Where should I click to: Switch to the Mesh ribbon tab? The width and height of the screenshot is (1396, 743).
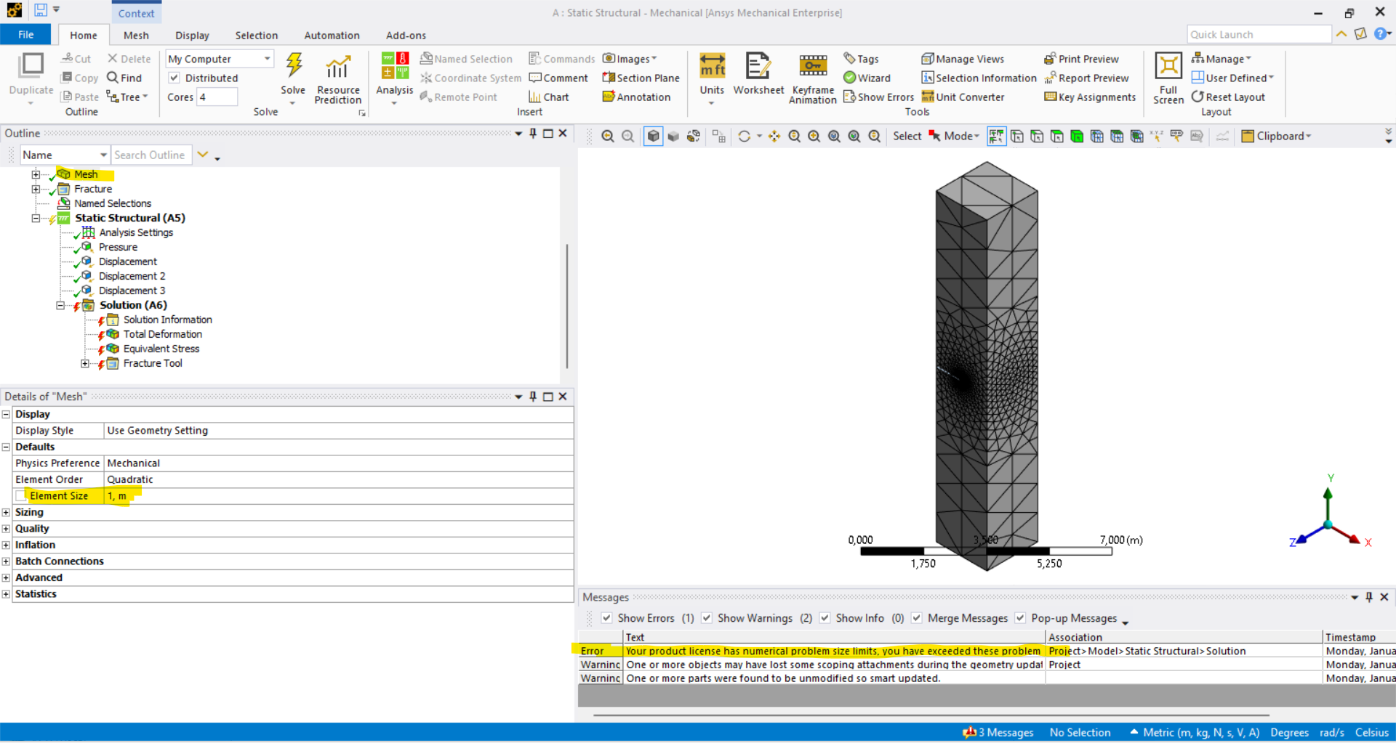(136, 35)
